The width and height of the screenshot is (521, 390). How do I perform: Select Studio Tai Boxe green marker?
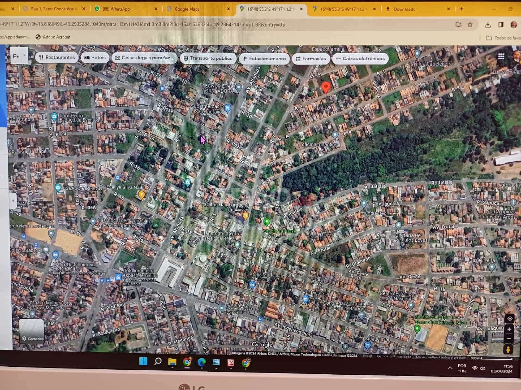coord(267,222)
